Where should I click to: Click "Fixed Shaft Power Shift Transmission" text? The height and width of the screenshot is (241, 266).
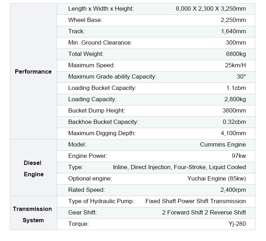195,201
